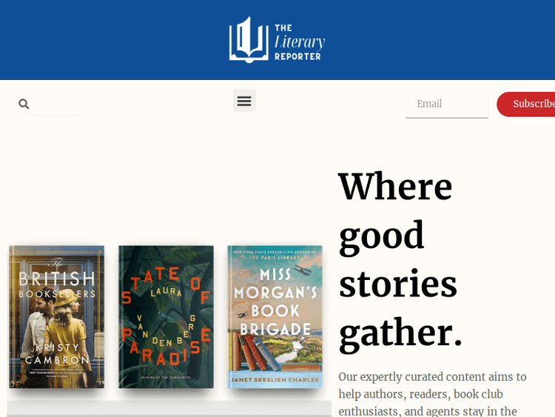
Task: Click Janet Skeslien Charles name on cover
Action: point(275,381)
